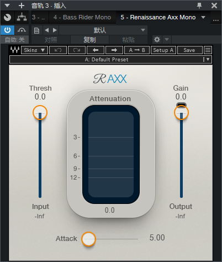Click the Thresh slider handle
This screenshot has width=222, height=262.
click(x=40, y=112)
